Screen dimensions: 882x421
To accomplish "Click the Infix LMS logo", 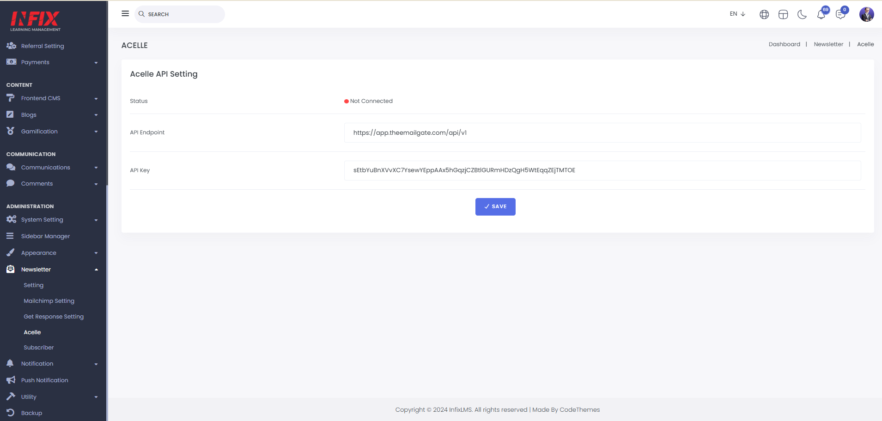I will [35, 21].
